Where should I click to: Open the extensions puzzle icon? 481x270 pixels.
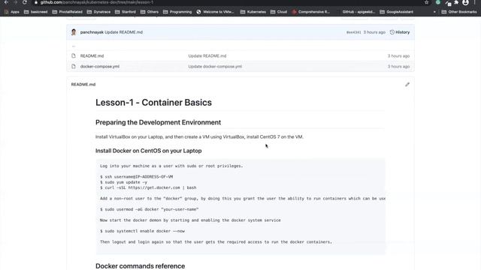(x=456, y=2)
